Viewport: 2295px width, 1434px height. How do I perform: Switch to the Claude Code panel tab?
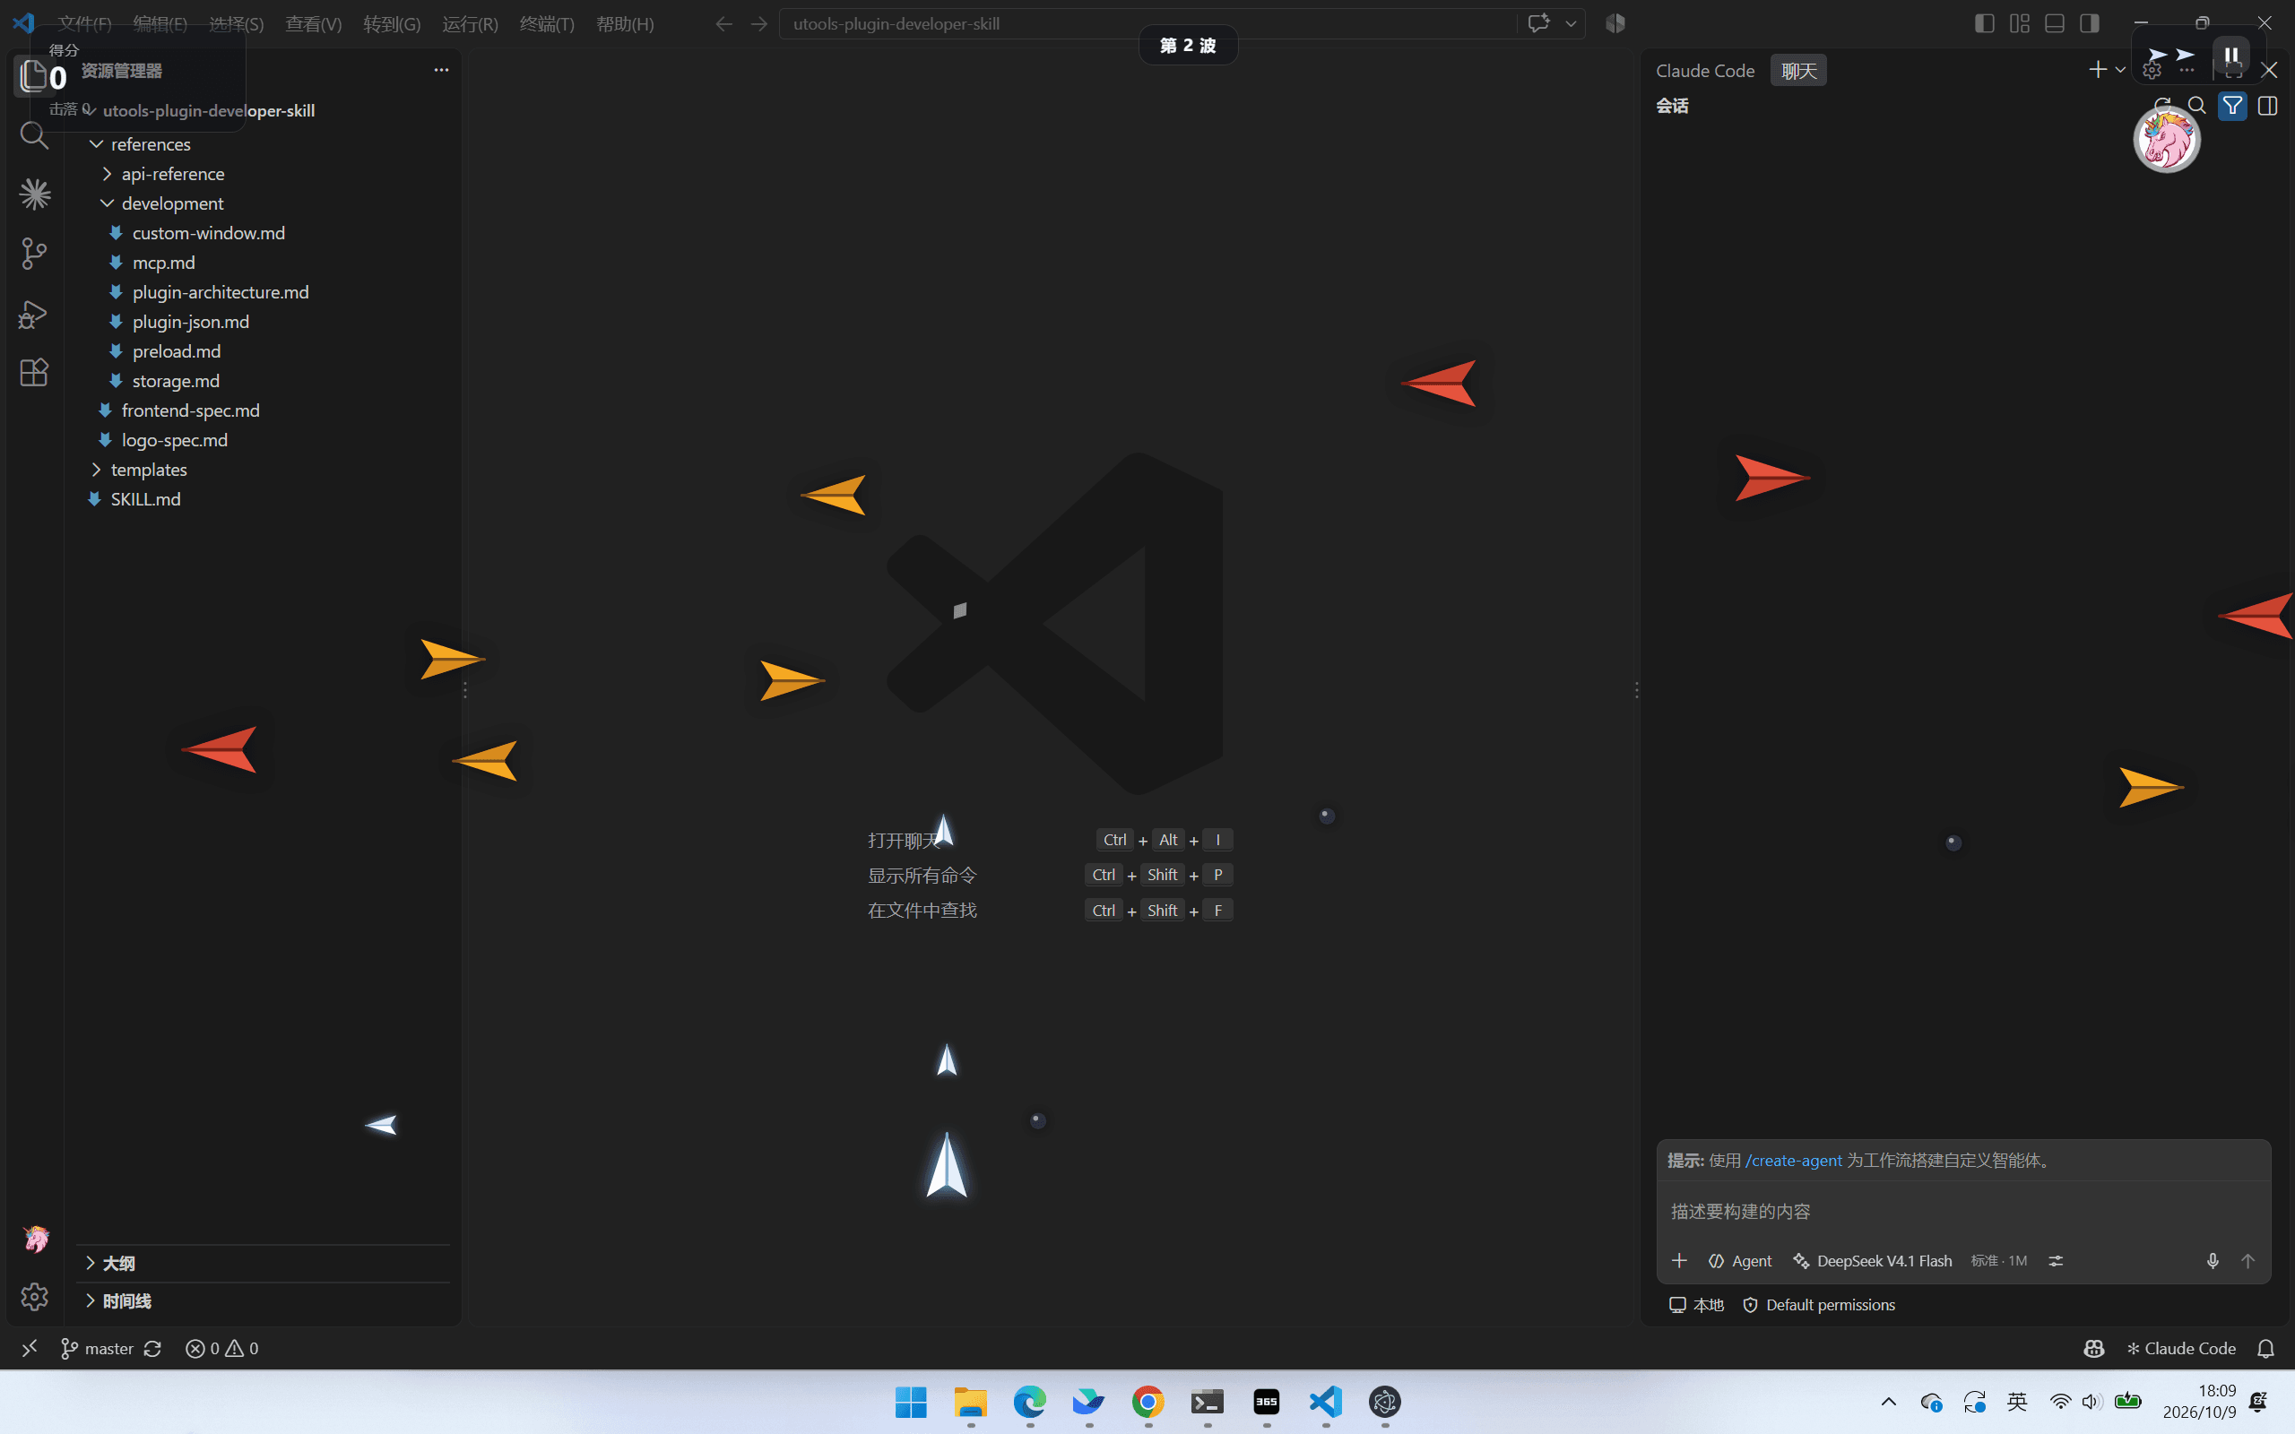click(x=1705, y=70)
